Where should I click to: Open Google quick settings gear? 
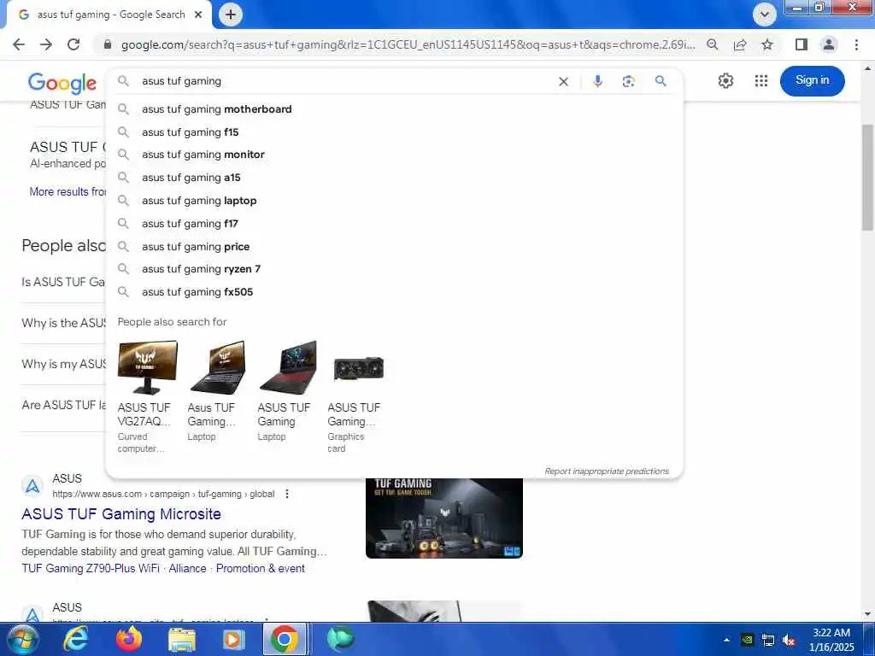coord(725,81)
